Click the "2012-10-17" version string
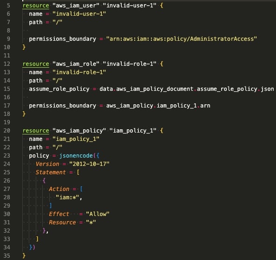The height and width of the screenshot is (260, 276). [x=89, y=164]
